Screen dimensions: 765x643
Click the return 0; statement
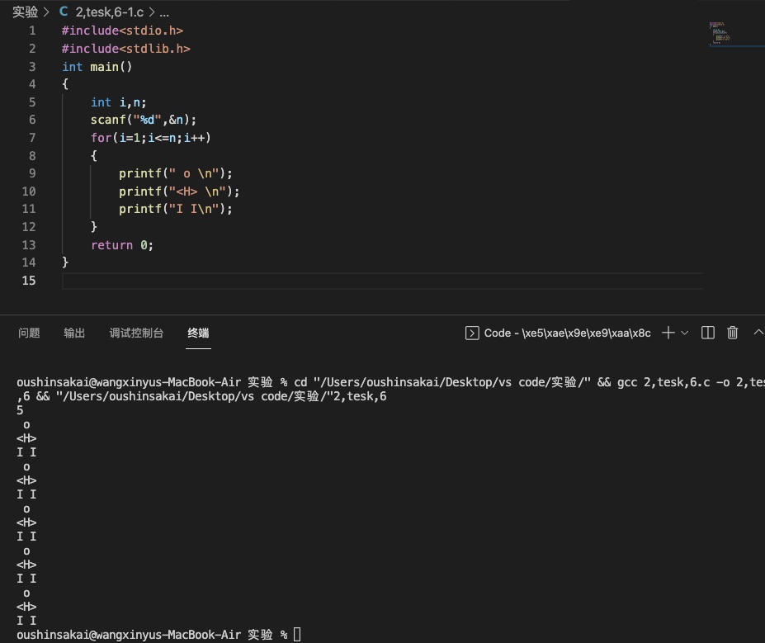pos(122,245)
